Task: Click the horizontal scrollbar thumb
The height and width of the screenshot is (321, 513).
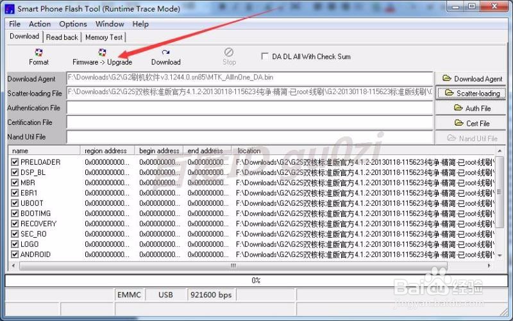Action: click(233, 266)
